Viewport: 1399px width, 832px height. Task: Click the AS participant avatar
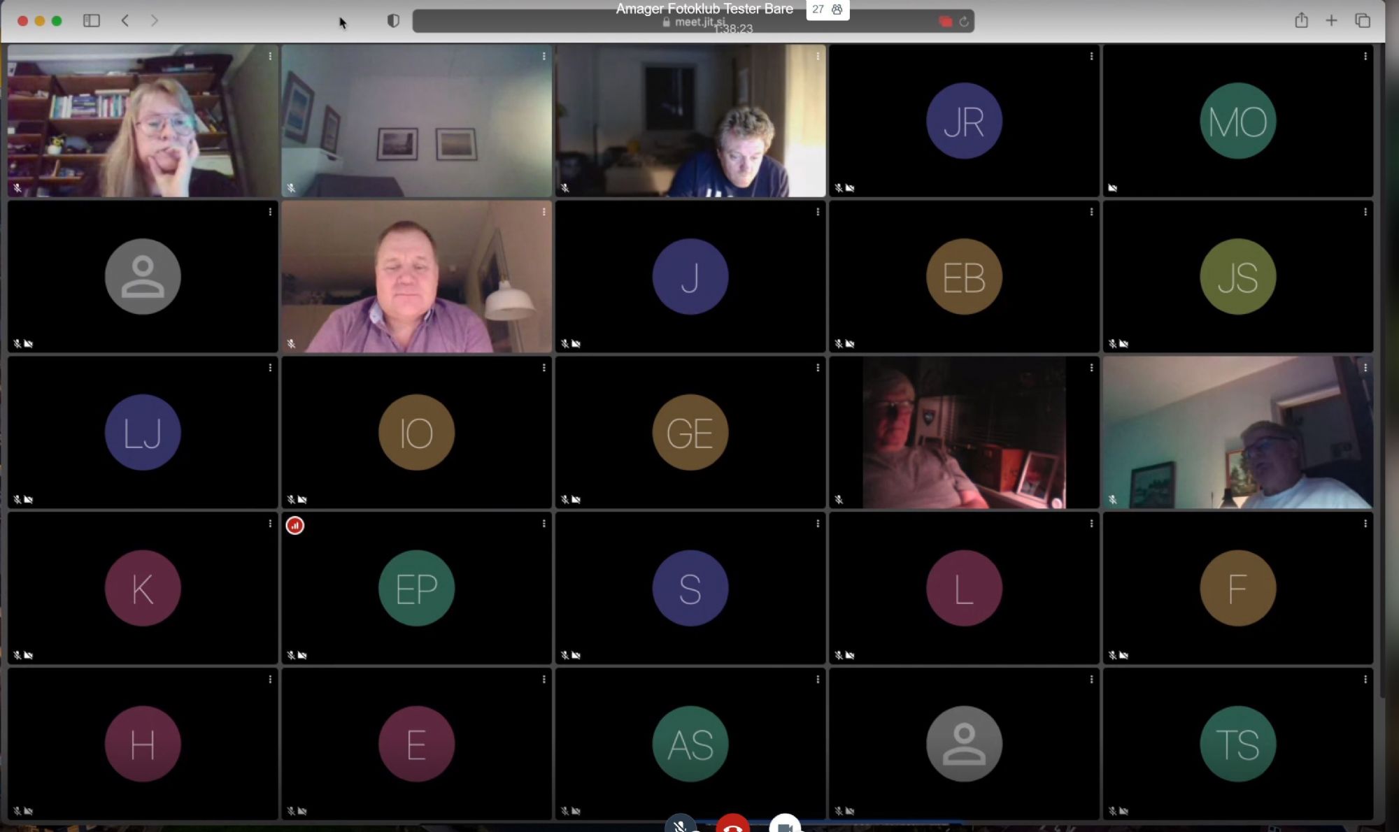(x=690, y=743)
